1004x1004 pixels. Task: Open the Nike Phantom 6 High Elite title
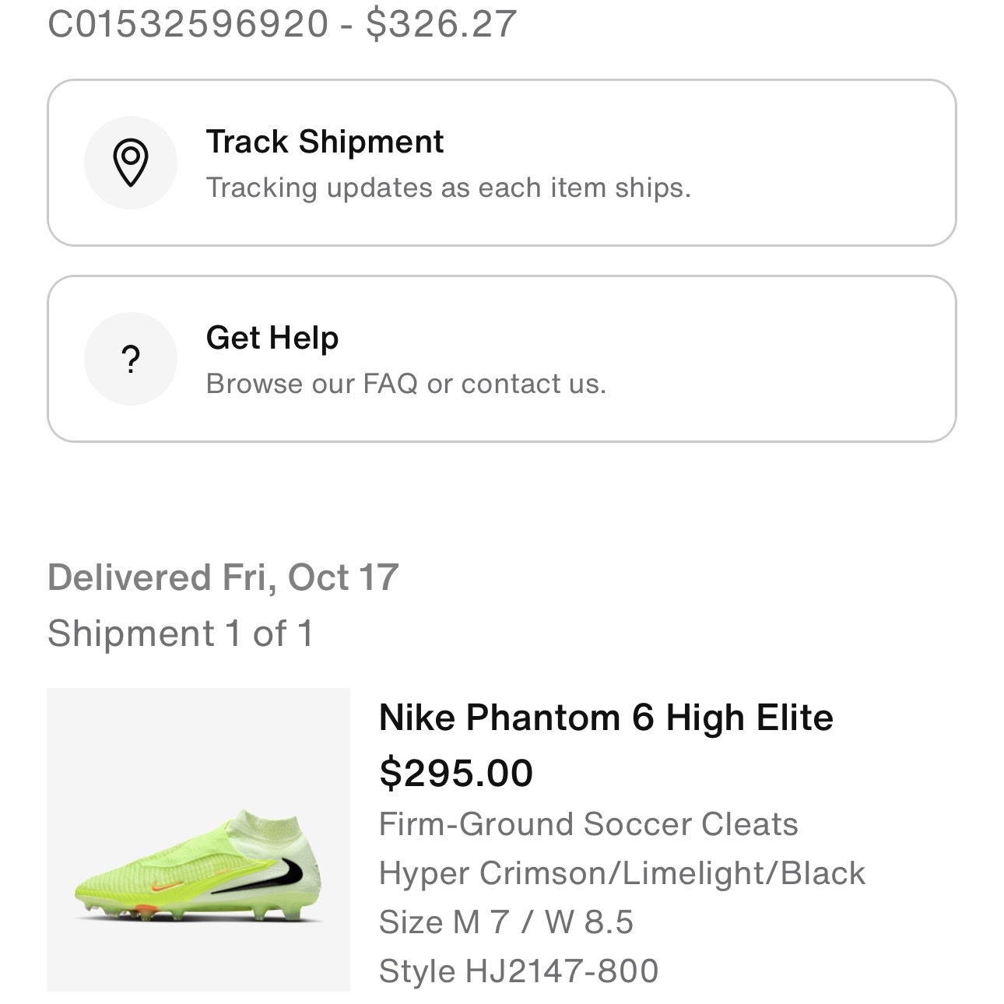click(606, 717)
